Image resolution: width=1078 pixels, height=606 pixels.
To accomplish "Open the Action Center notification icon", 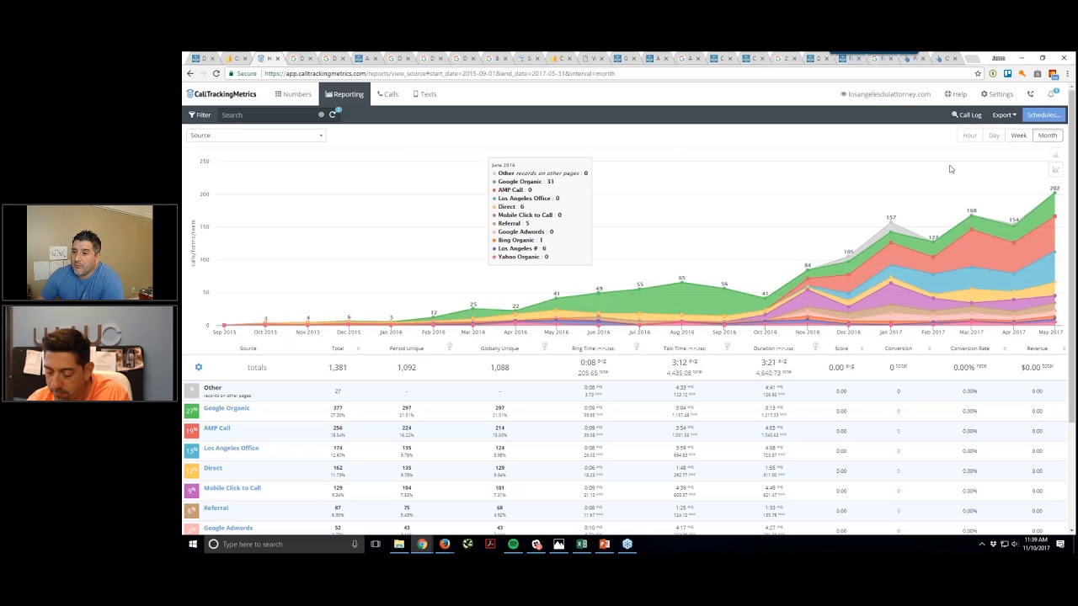I will (1060, 545).
